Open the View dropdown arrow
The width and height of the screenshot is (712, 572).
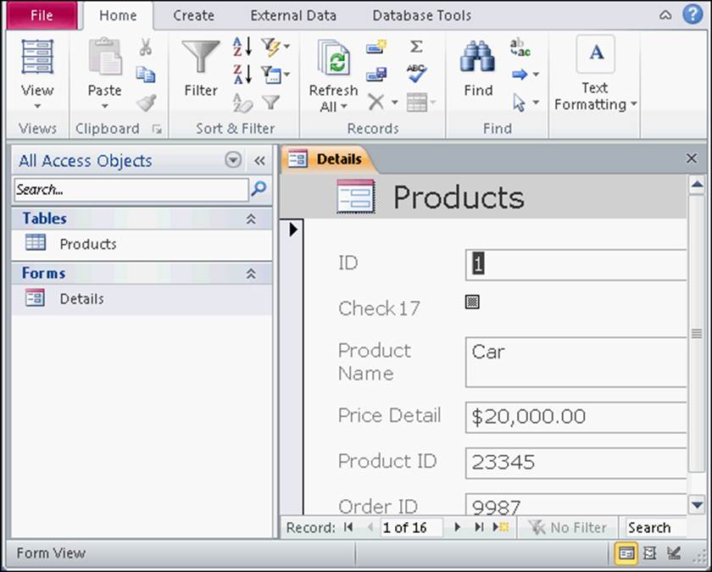37,107
